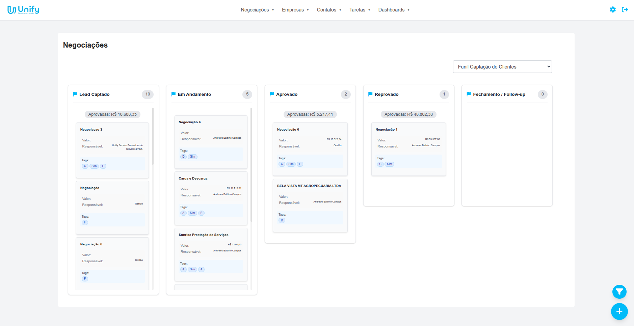Expand the Dashboards menu
The image size is (634, 326).
(x=394, y=10)
